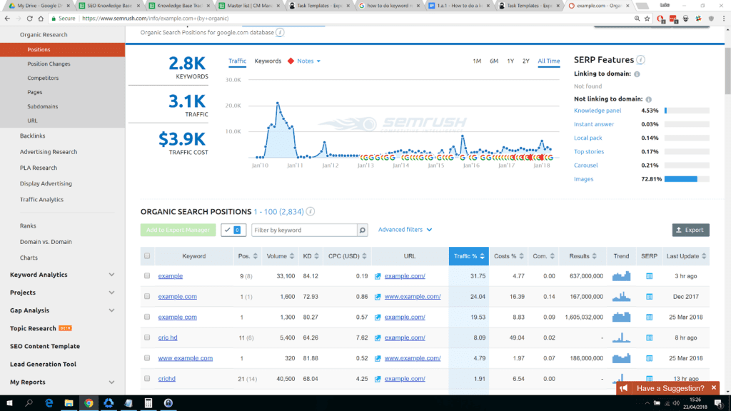Screen dimensions: 731x411
Task: Sort table by Traffic % column
Action: coord(468,256)
